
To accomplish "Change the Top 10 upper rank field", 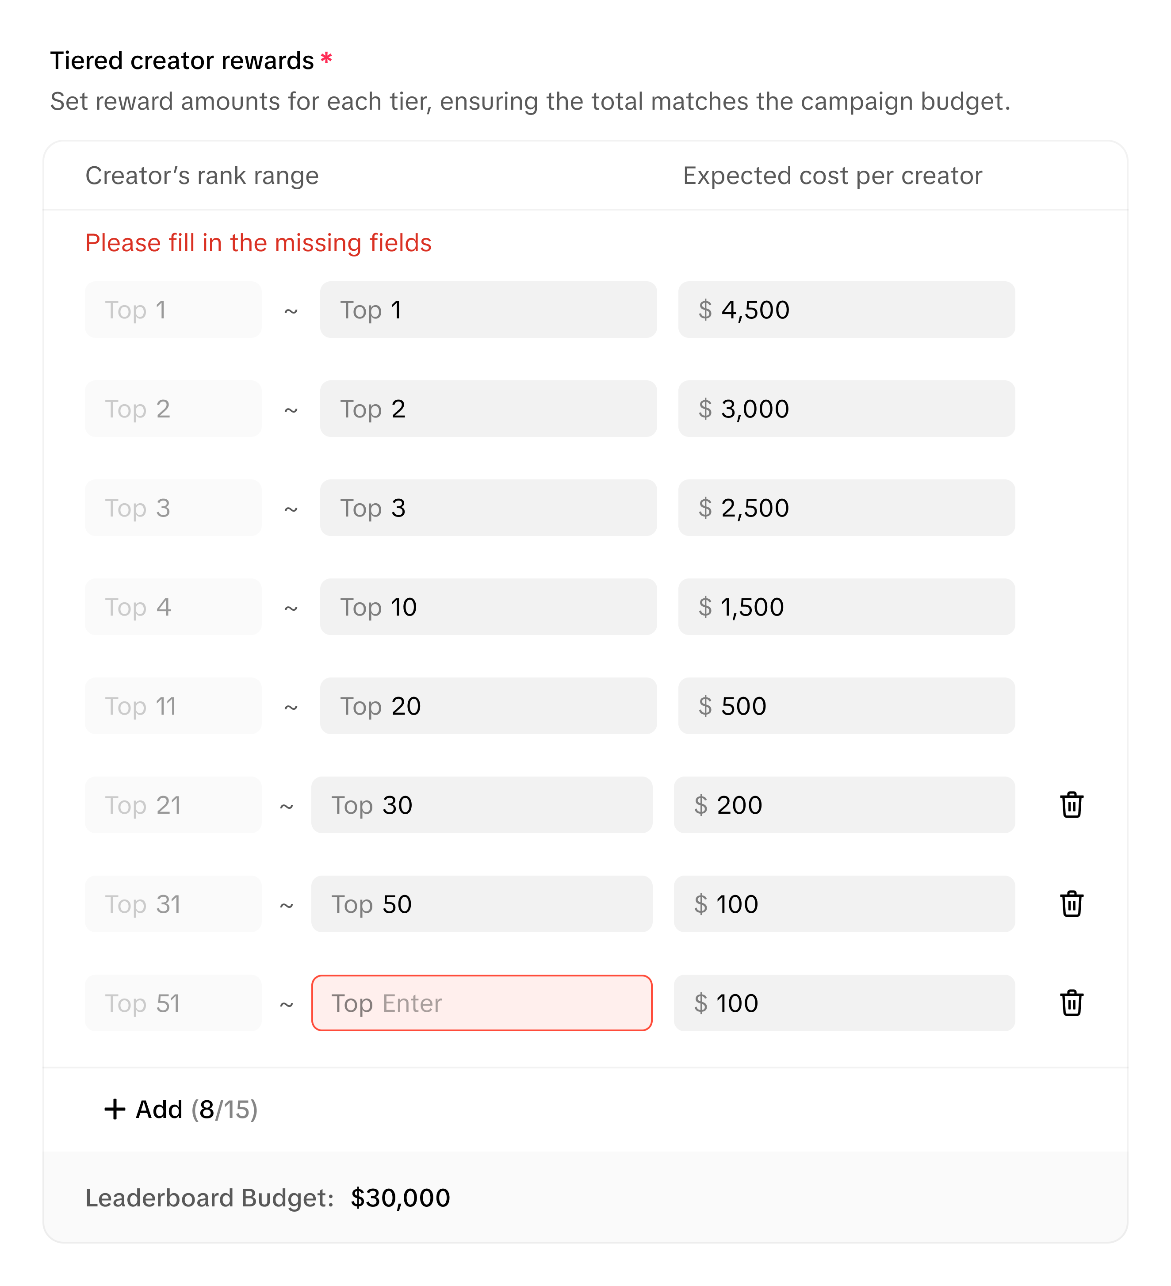I will [489, 607].
